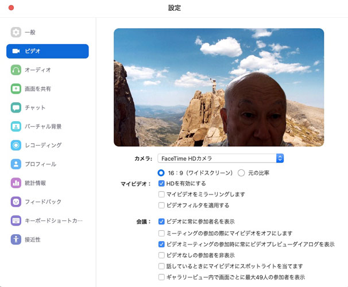The image size is (348, 287).
Task: Click the Statistics (統計情報) bar chart icon
Action: (x=16, y=183)
